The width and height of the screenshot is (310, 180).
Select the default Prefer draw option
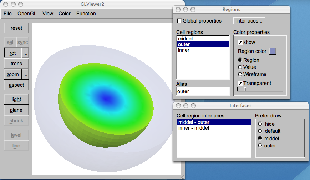click(x=260, y=131)
